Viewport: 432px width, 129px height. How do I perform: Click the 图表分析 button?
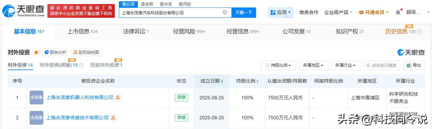click(x=55, y=52)
